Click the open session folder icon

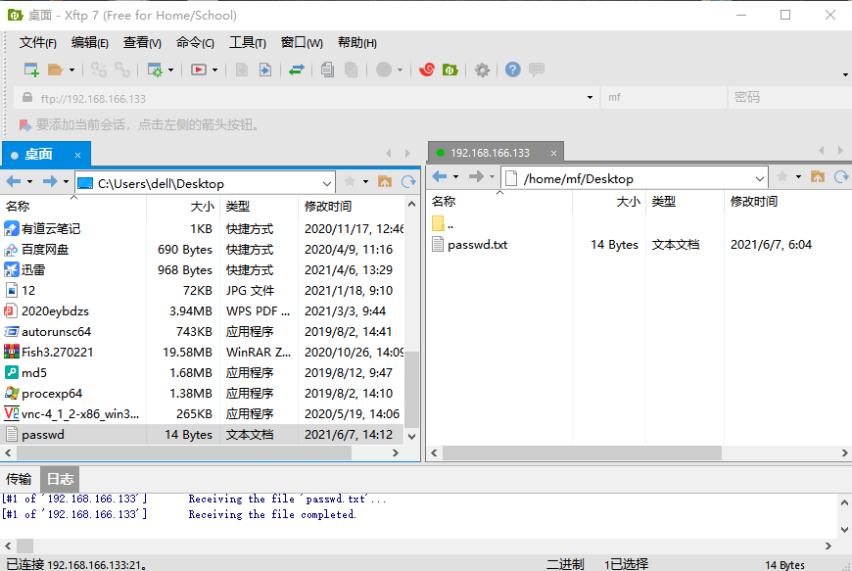56,70
